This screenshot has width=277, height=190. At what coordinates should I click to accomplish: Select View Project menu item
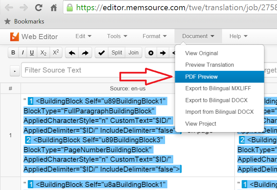(x=219, y=124)
